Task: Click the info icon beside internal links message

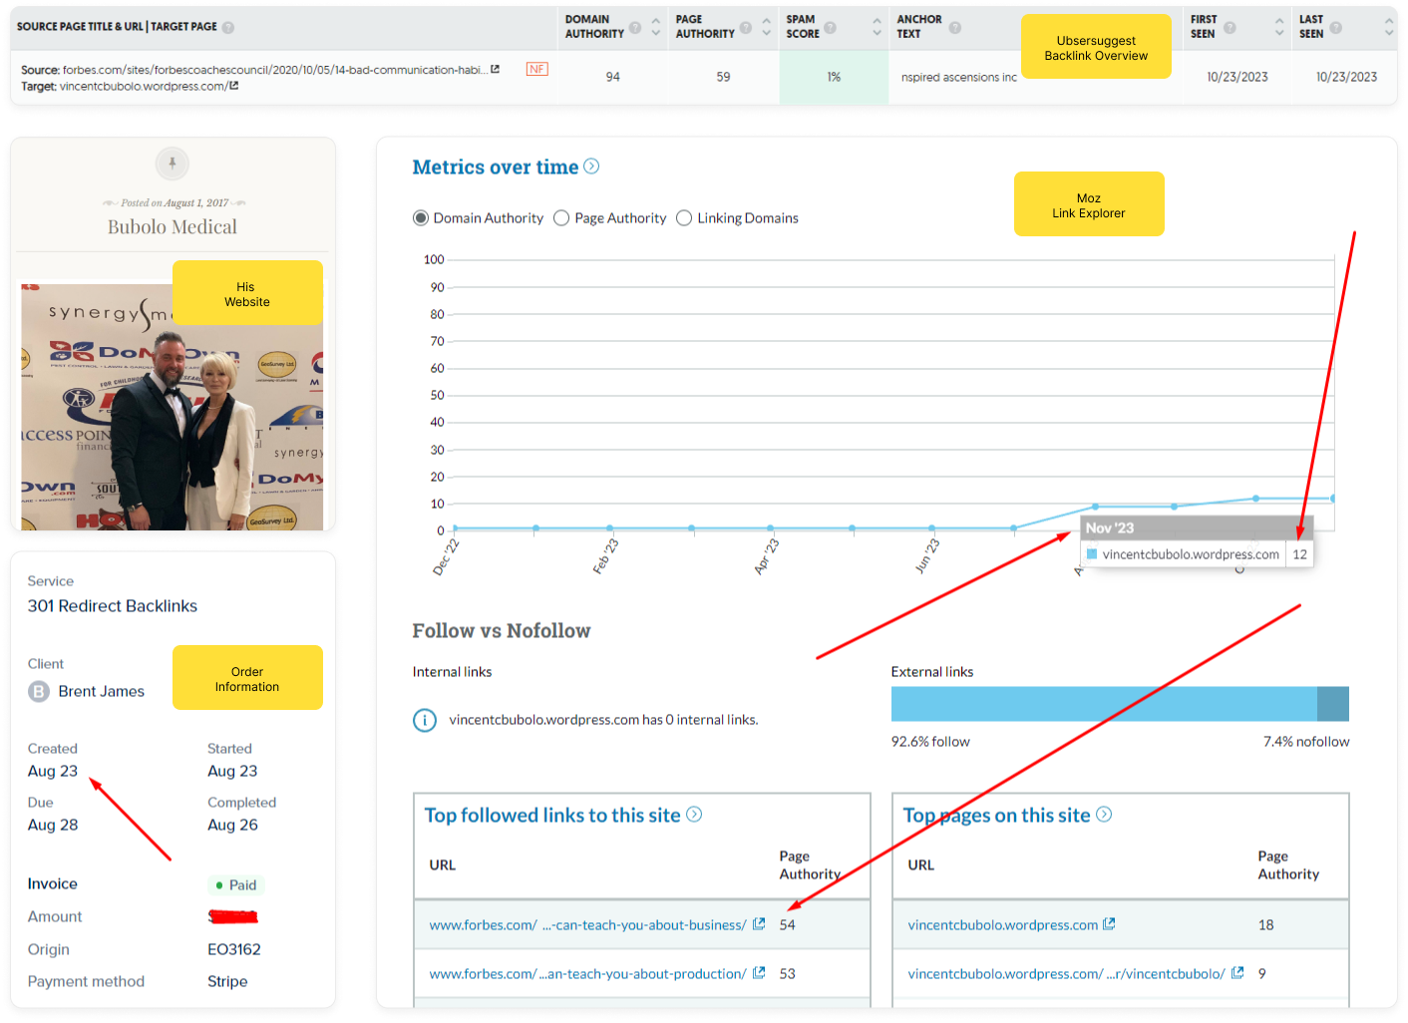Action: [x=425, y=720]
